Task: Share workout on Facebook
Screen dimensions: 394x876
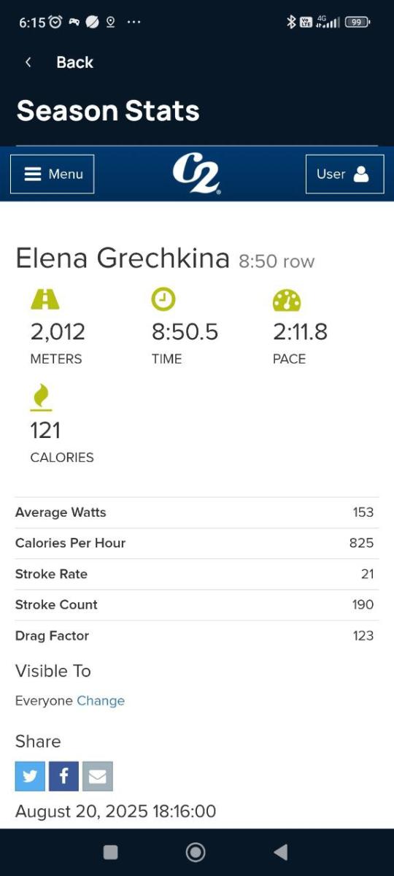Action: click(63, 777)
